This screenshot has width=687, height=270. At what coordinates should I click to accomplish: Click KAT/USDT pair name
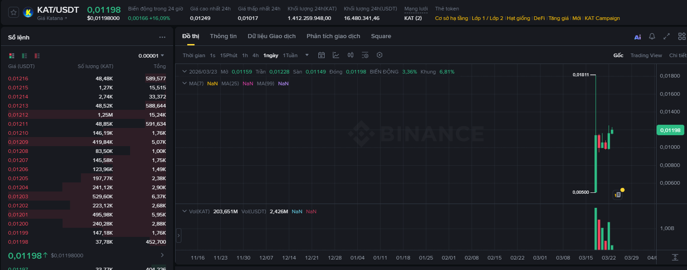58,10
